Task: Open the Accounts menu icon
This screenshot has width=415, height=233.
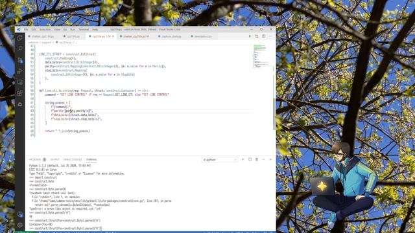Action: click(x=20, y=214)
